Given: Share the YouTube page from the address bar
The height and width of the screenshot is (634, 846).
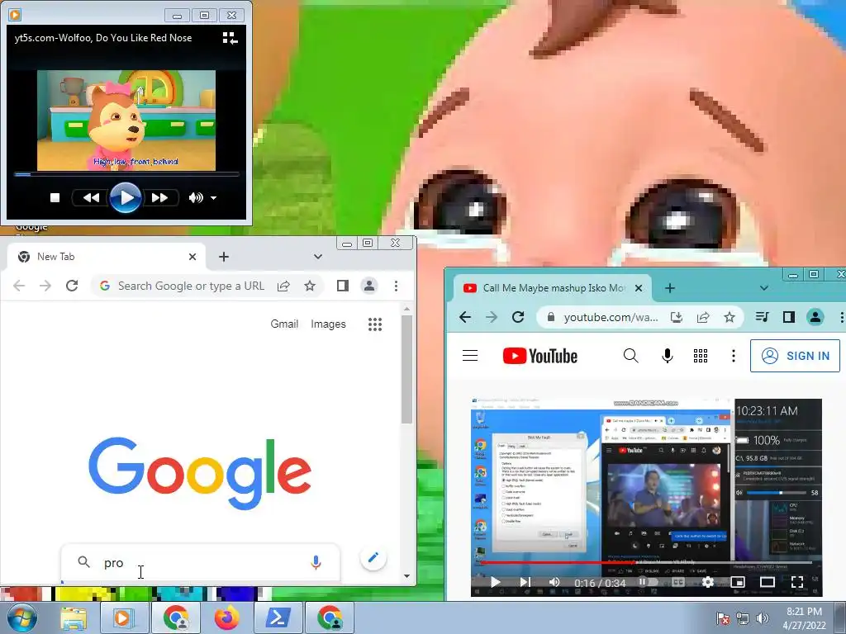Looking at the screenshot, I should [703, 317].
